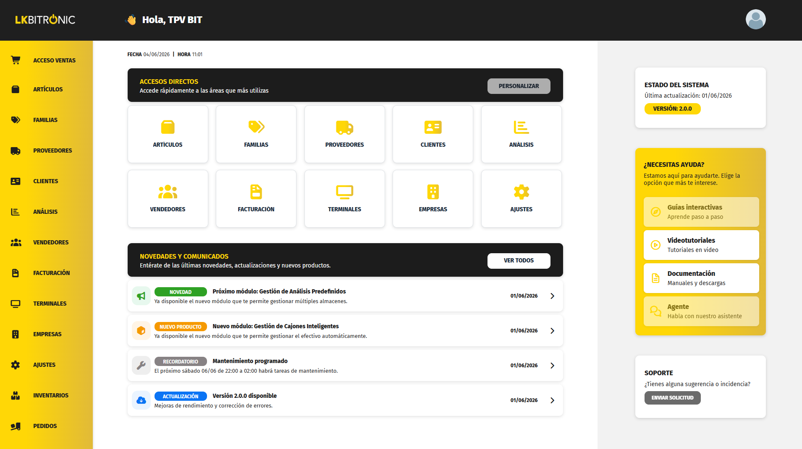The height and width of the screenshot is (449, 802).
Task: Click the chat bubbles icon of Agente
Action: point(655,311)
